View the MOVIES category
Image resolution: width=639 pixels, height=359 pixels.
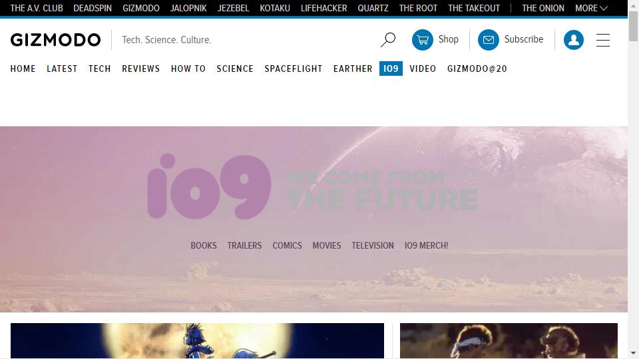pyautogui.click(x=327, y=245)
